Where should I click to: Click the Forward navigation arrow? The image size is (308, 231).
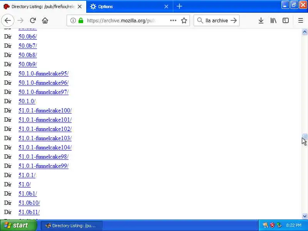point(20,20)
